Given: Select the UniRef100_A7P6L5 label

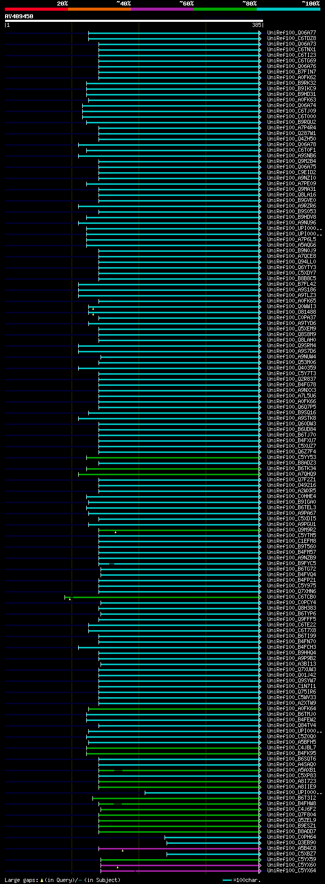Looking at the screenshot, I should coord(291,239).
